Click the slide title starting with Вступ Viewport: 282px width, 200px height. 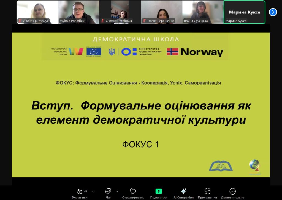[141, 113]
